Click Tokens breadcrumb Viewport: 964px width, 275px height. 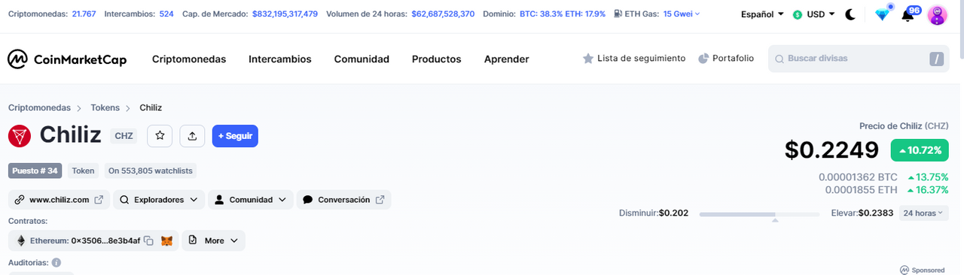[105, 107]
